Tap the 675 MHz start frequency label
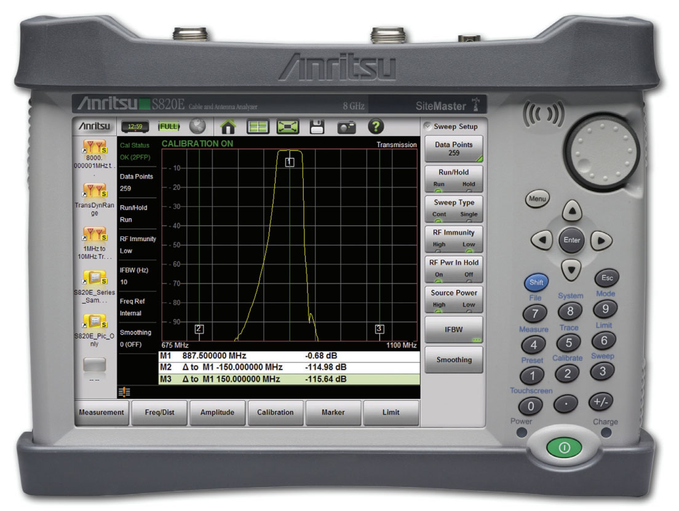Viewport: 679px width, 511px height. [x=175, y=346]
